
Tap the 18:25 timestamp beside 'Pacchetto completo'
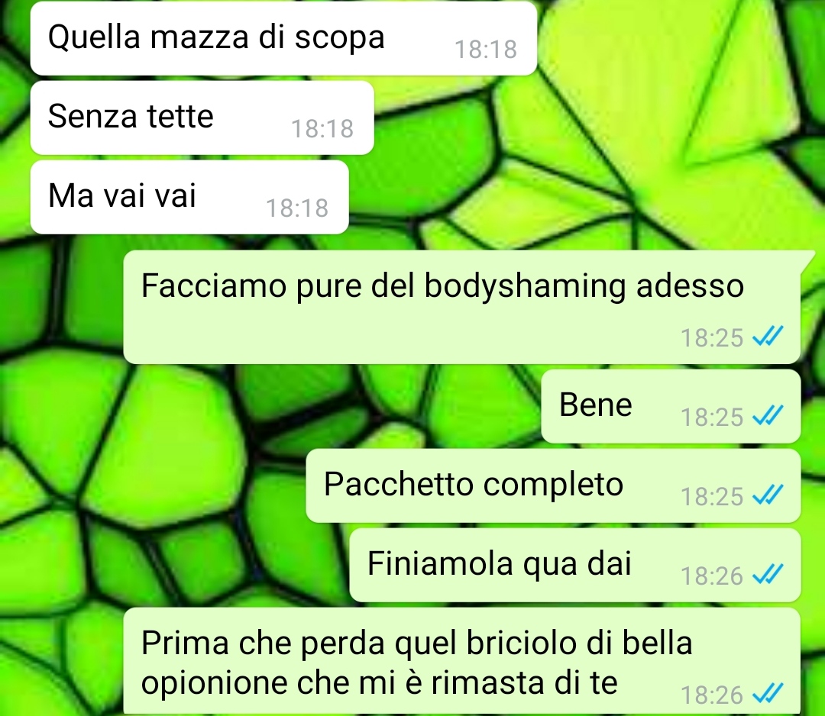click(x=712, y=497)
